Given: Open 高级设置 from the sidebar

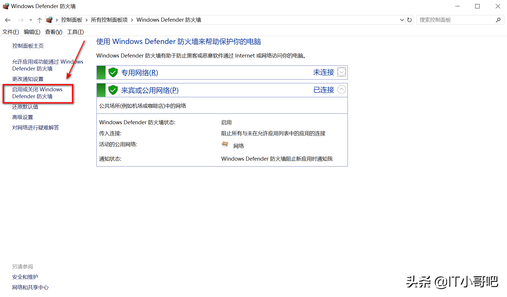Looking at the screenshot, I should click(x=22, y=117).
